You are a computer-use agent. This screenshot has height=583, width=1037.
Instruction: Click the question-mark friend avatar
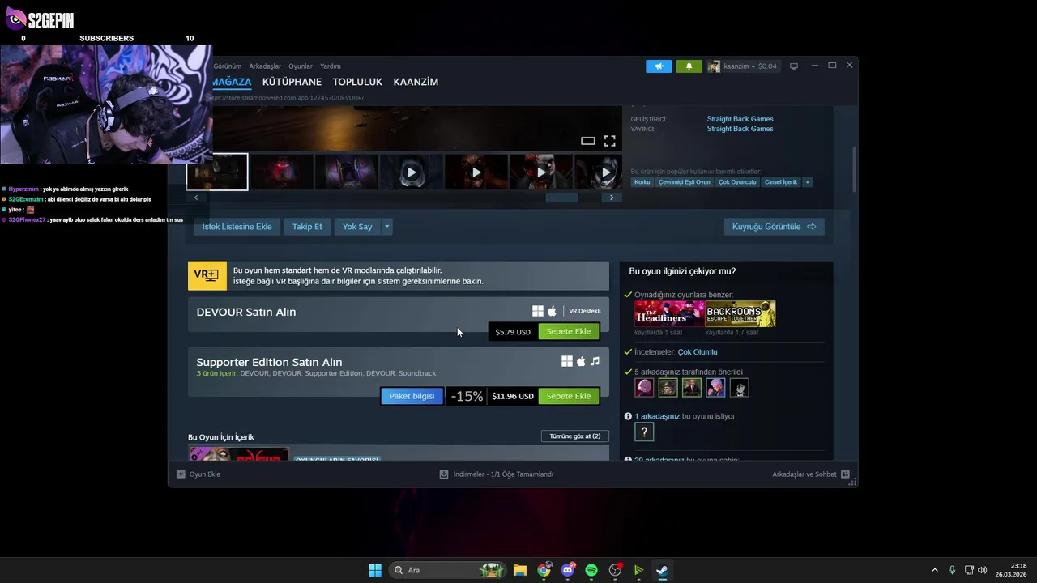click(x=644, y=432)
